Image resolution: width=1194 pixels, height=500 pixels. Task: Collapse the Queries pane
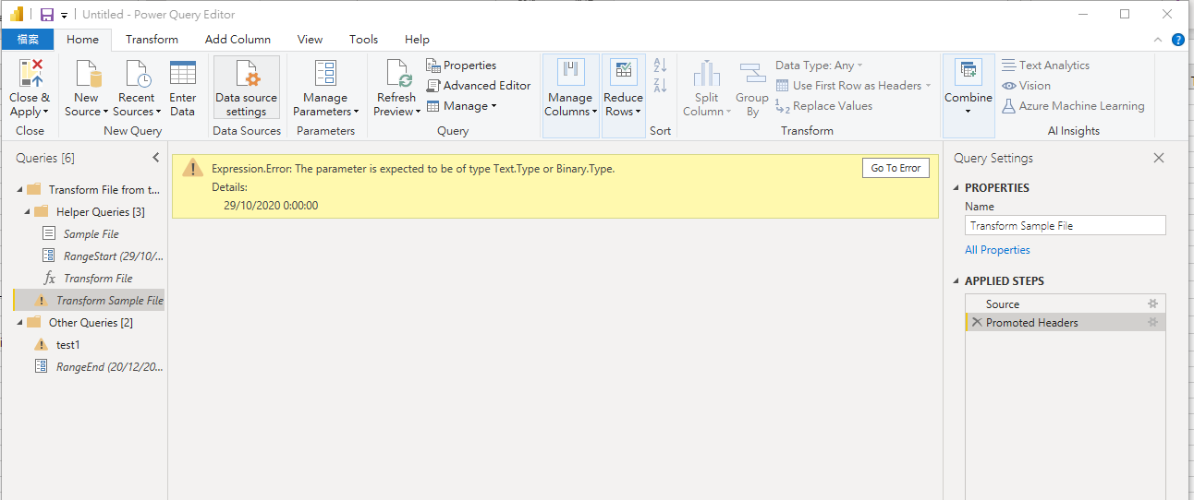[155, 158]
